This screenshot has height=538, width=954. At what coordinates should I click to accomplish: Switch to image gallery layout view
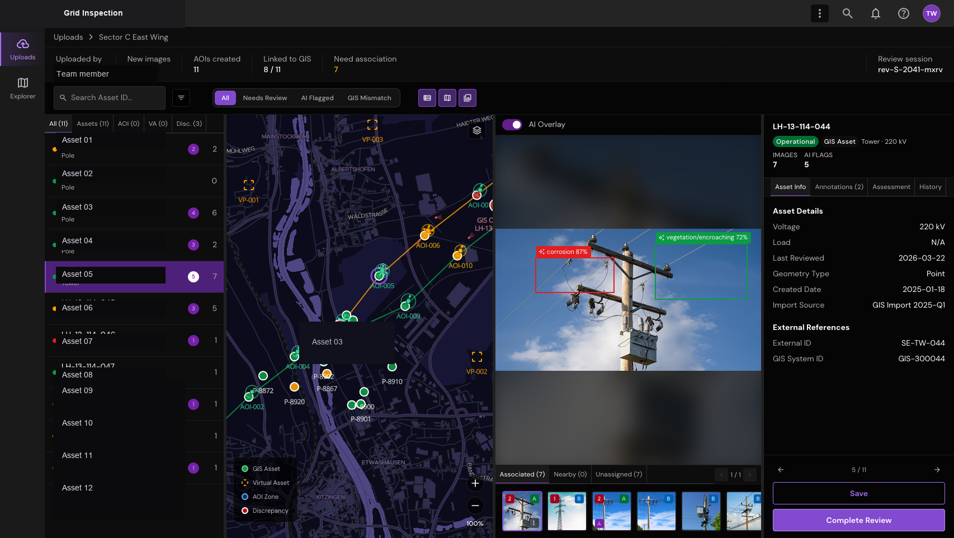coord(467,98)
